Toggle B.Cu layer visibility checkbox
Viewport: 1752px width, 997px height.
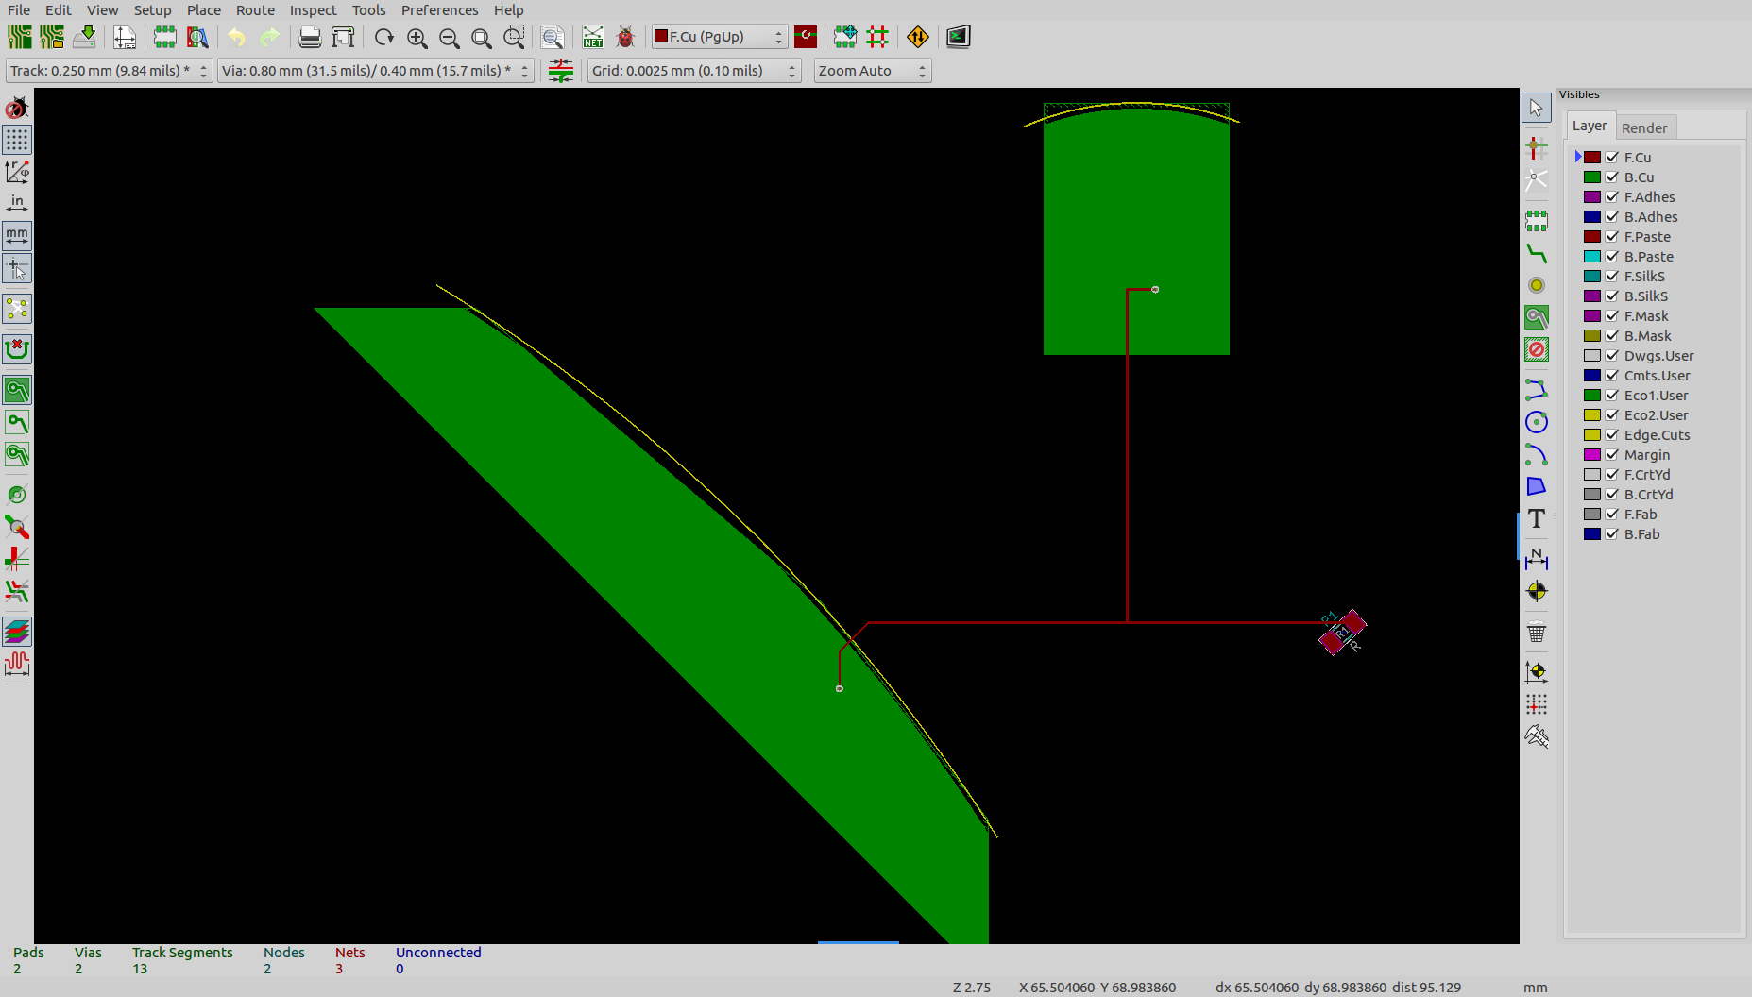[1612, 177]
